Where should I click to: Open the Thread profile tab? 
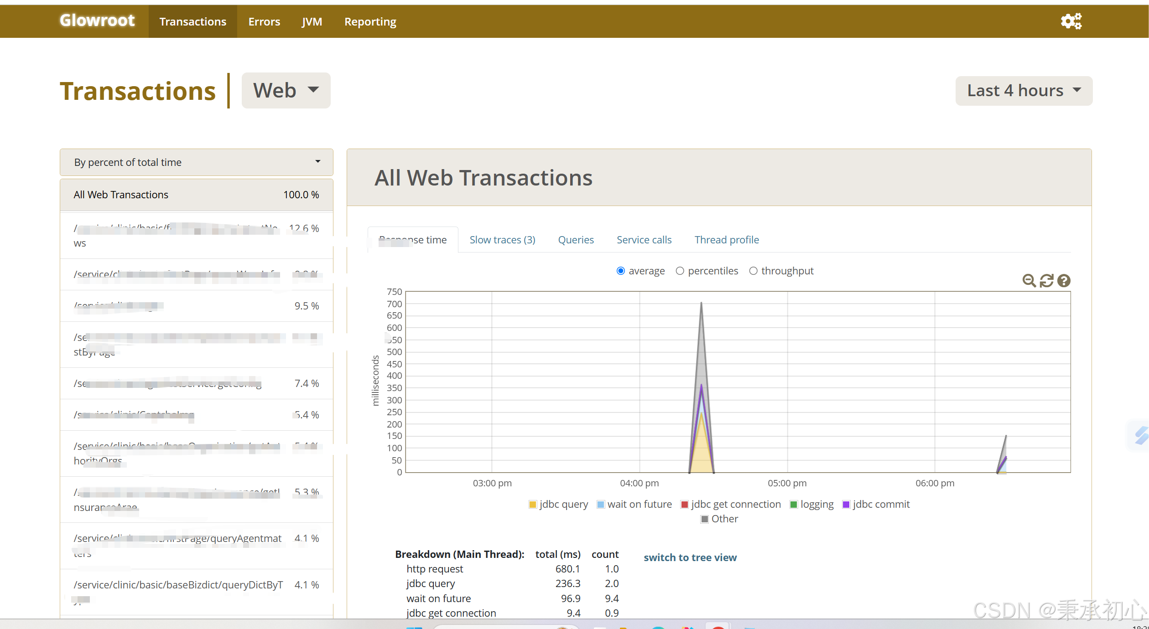point(726,240)
